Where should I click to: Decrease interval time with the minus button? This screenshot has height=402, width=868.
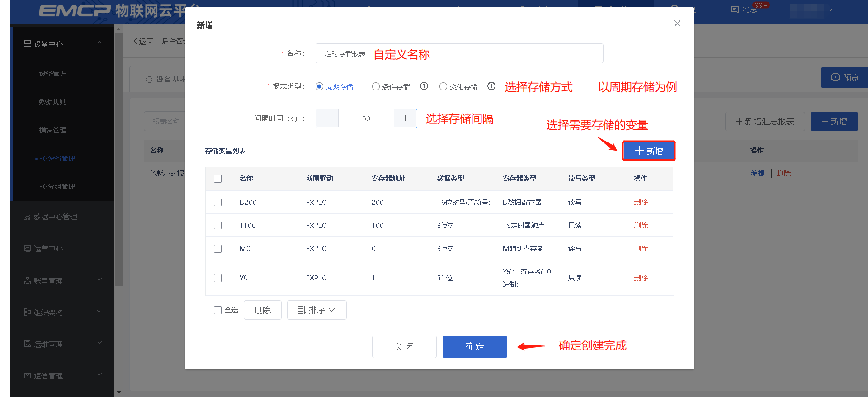(327, 118)
